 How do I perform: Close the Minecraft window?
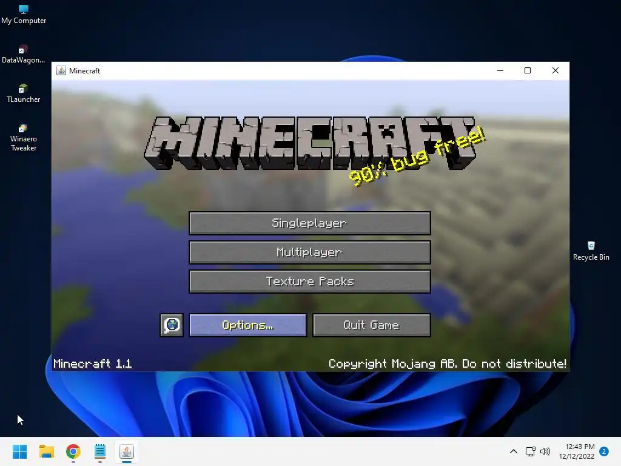[x=556, y=70]
